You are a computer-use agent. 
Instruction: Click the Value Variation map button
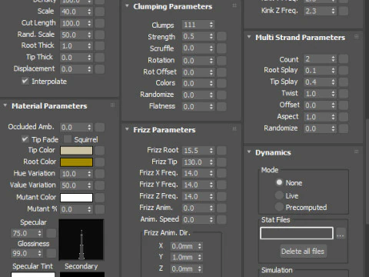coord(100,185)
